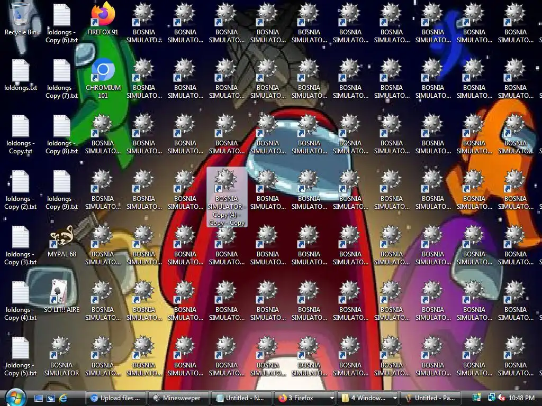Open the Windows Start orb
The image size is (542, 406).
point(15,398)
